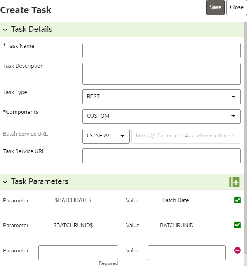
Task: Open the Task Type dropdown
Action: click(x=161, y=97)
